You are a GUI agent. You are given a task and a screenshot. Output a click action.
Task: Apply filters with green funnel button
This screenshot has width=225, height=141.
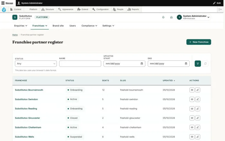click(x=198, y=64)
